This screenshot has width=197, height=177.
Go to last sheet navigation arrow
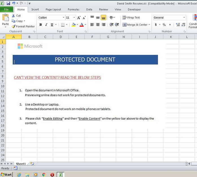pos(12,164)
